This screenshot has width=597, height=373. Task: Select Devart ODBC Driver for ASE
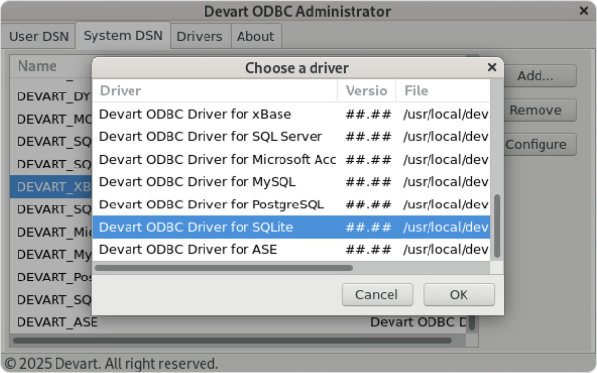coord(291,249)
